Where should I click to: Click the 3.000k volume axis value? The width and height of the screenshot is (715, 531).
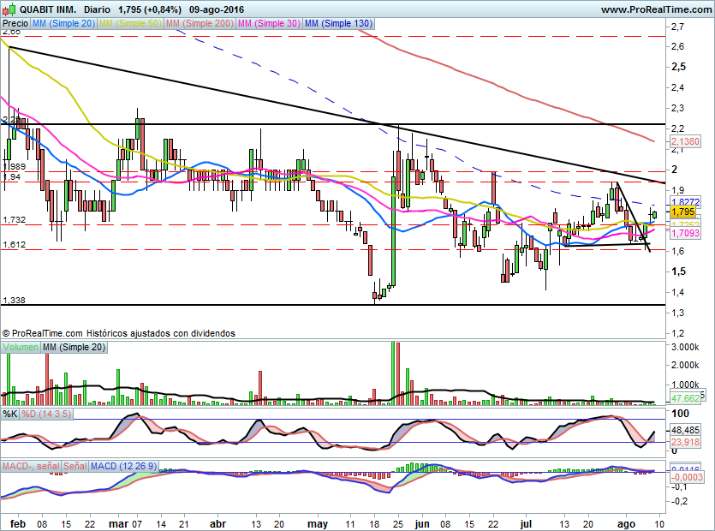click(685, 347)
